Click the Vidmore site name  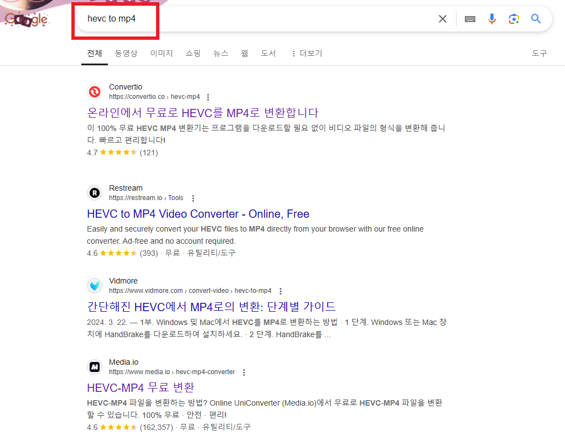click(x=123, y=281)
